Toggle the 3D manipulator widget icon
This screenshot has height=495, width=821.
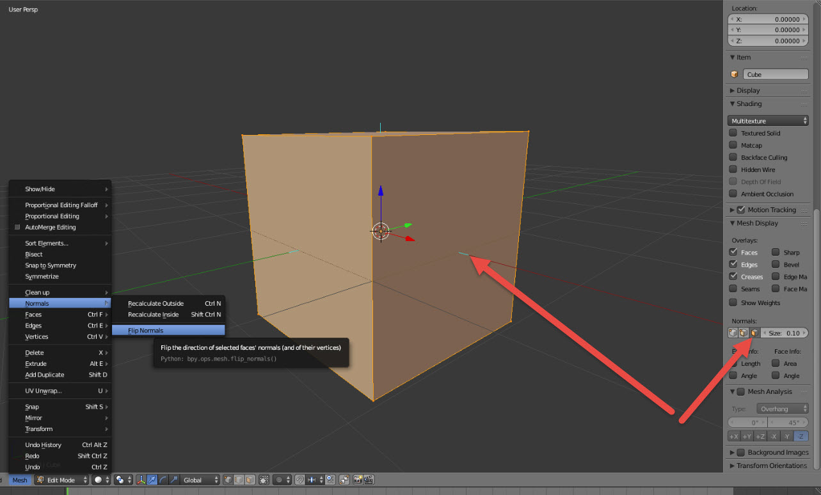tap(141, 480)
